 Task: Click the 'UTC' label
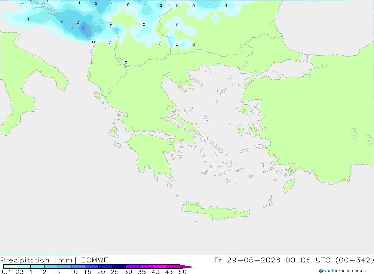tap(324, 260)
